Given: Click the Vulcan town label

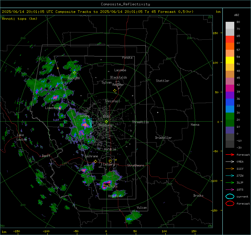Looking at the screenshot, I should (x=142, y=208).
